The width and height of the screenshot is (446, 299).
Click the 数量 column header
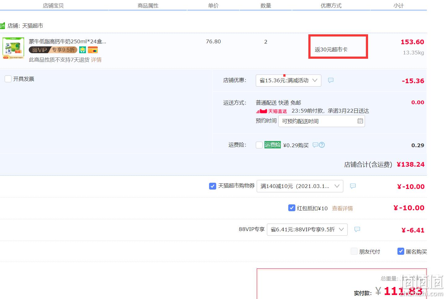[x=266, y=6]
